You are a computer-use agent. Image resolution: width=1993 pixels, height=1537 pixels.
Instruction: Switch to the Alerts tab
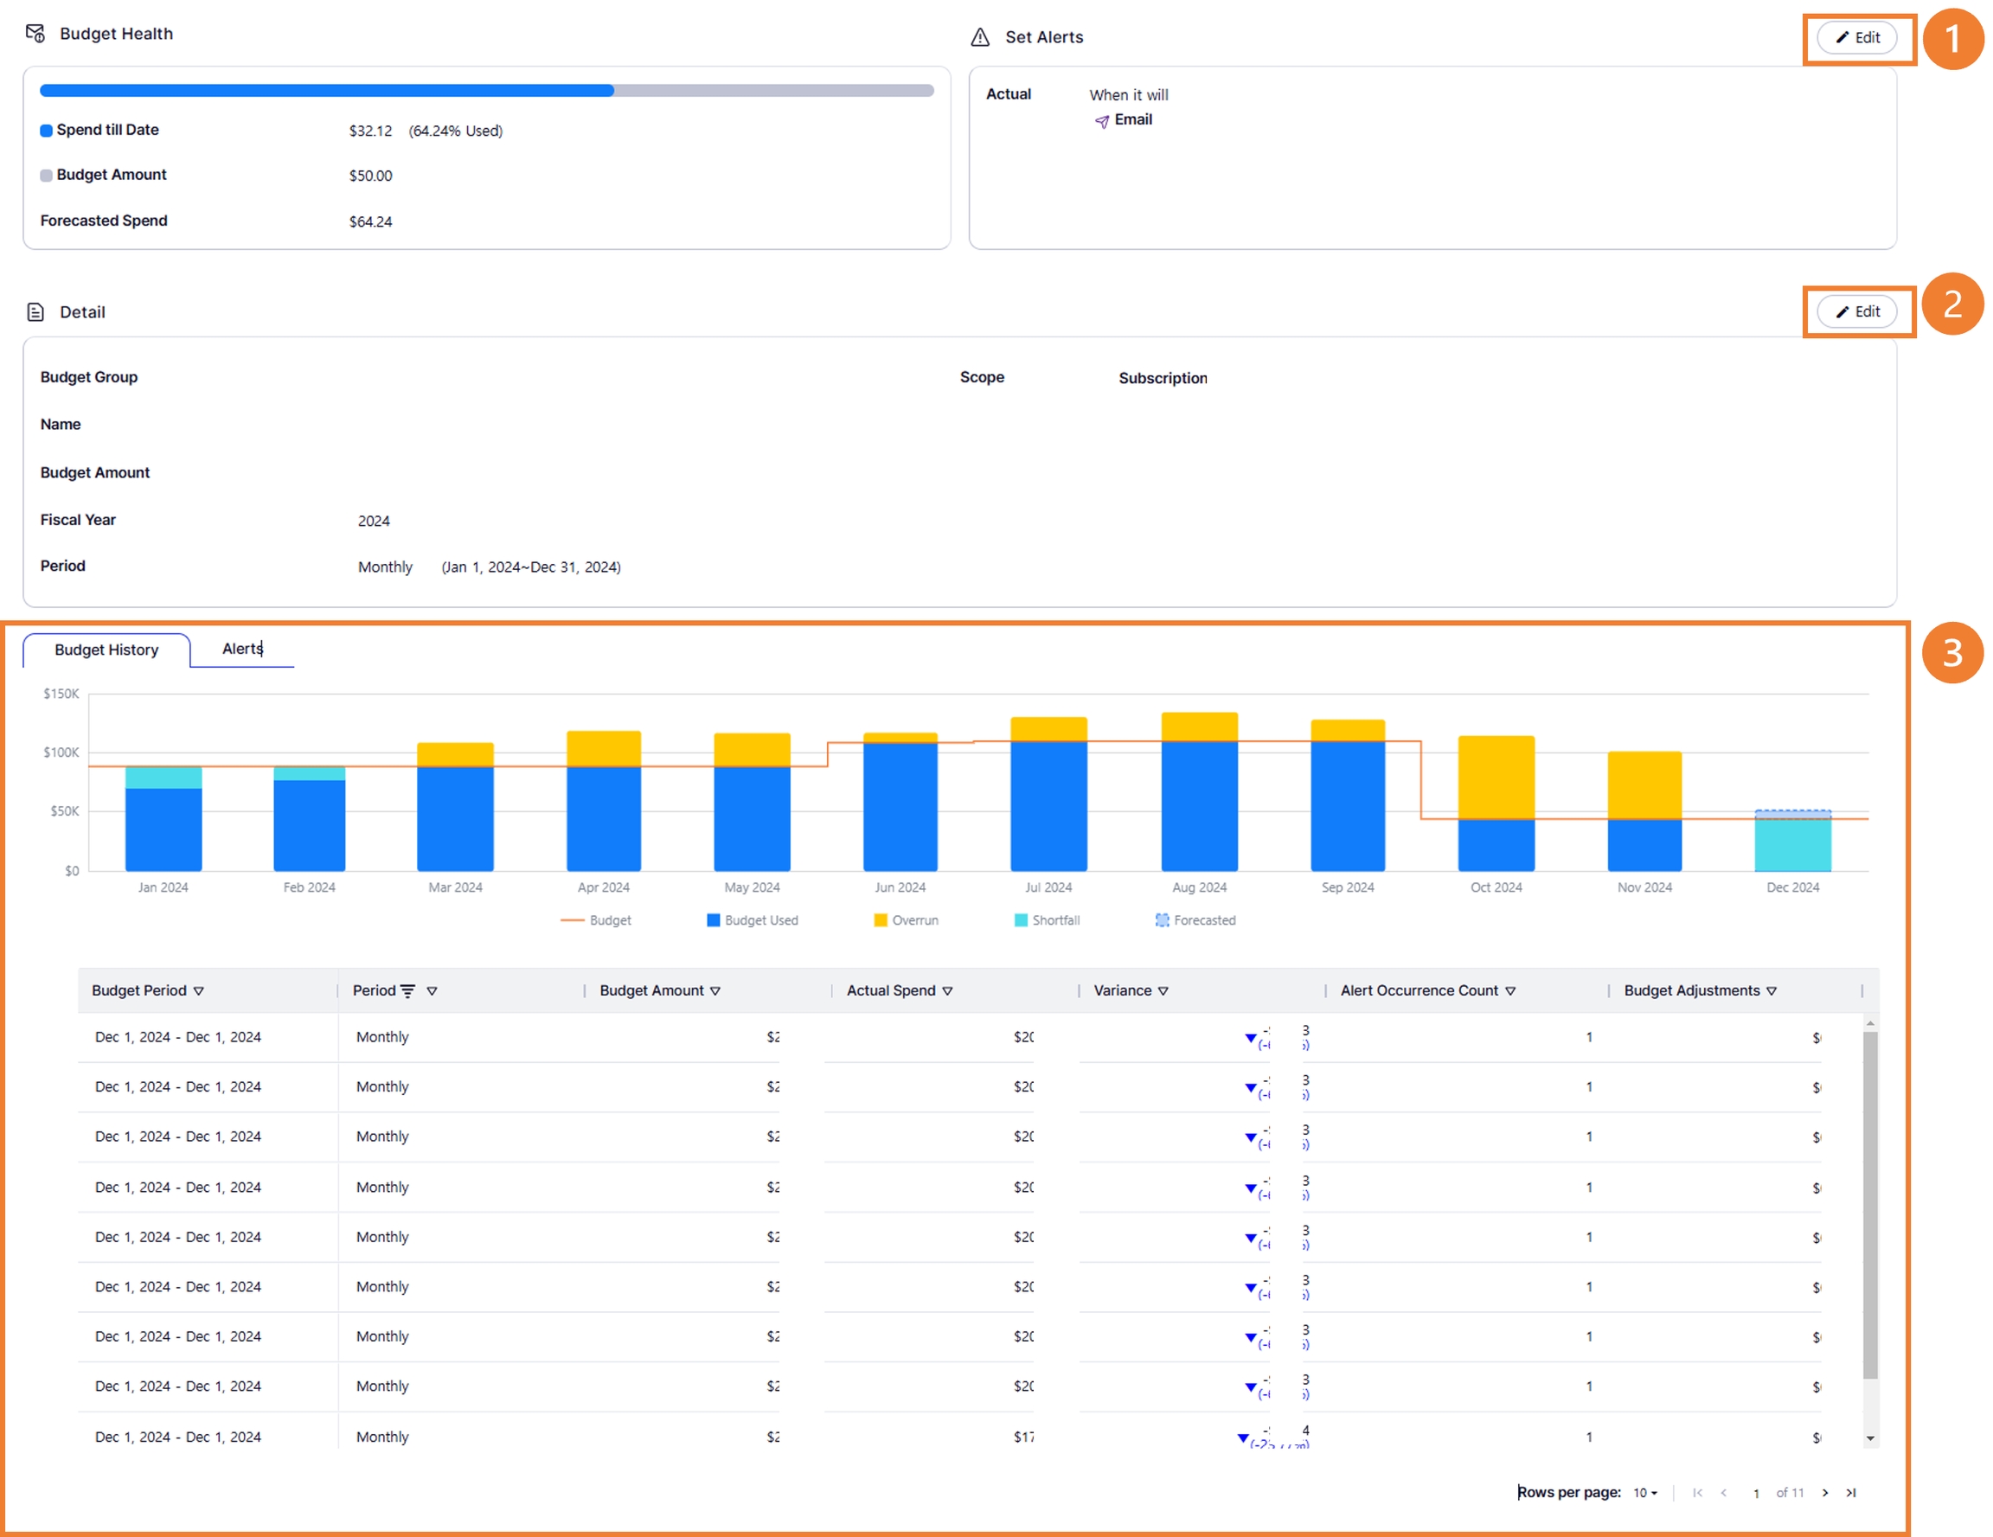(242, 649)
